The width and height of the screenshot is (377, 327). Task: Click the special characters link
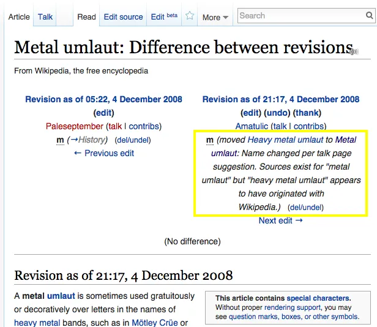318,298
